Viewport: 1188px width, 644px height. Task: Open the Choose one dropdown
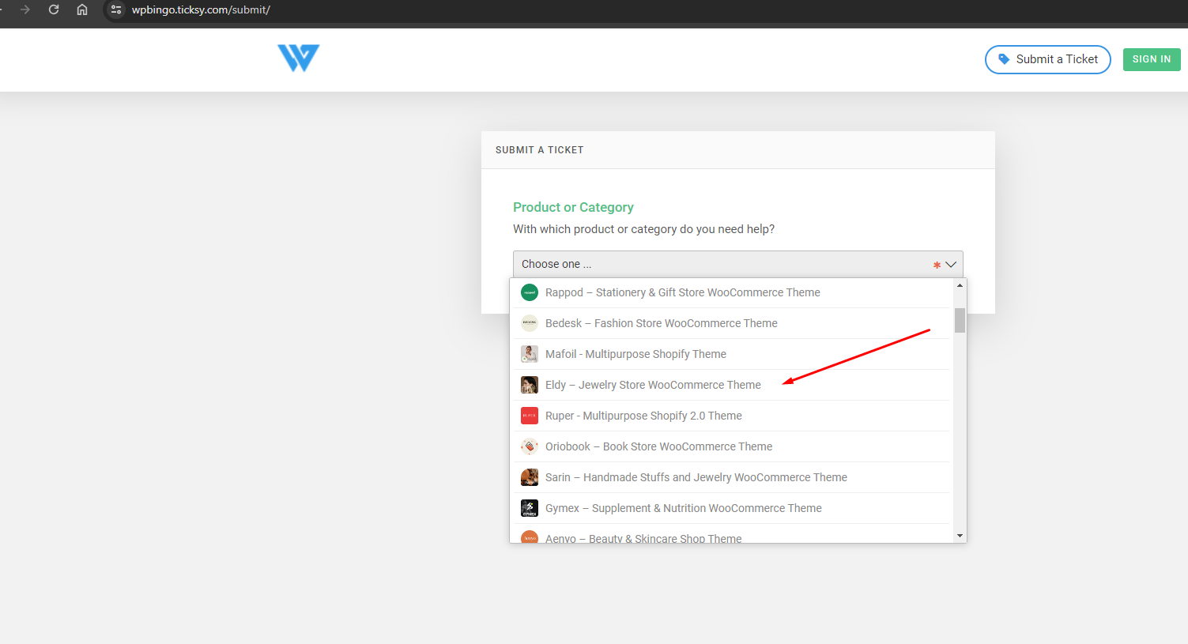738,264
